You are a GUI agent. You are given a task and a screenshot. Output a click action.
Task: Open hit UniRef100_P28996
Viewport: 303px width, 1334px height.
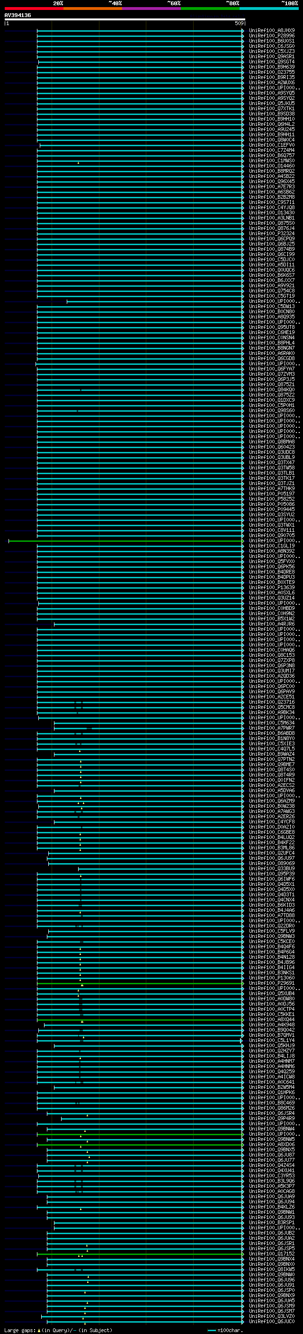271,36
